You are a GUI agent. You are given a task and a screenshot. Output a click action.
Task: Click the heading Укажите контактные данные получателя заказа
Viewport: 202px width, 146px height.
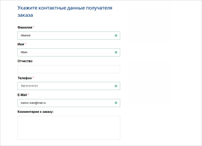click(67, 11)
